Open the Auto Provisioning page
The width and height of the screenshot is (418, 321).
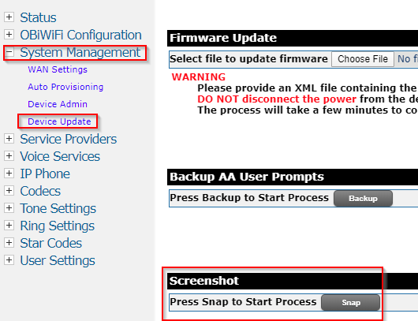click(x=65, y=87)
